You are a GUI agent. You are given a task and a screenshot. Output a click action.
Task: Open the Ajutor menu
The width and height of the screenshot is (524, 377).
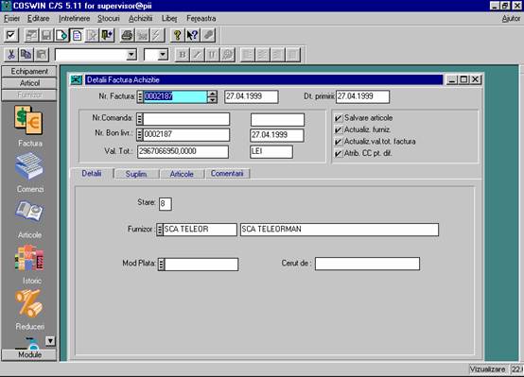pyautogui.click(x=511, y=19)
